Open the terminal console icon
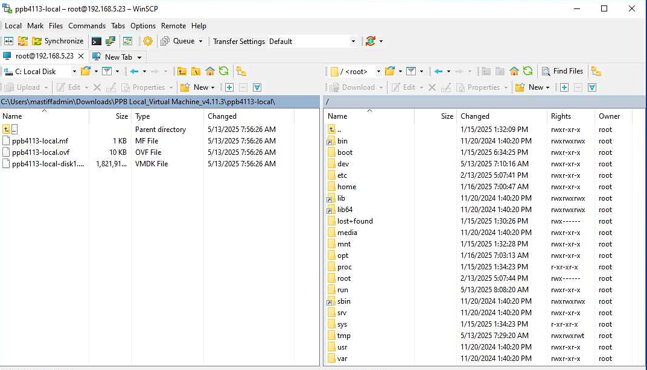 pos(96,41)
